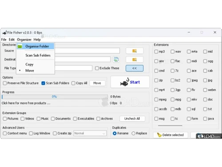Screen dimensions: 222x167
Task: Click the File Types input field
Action: pyautogui.click(x=73, y=68)
